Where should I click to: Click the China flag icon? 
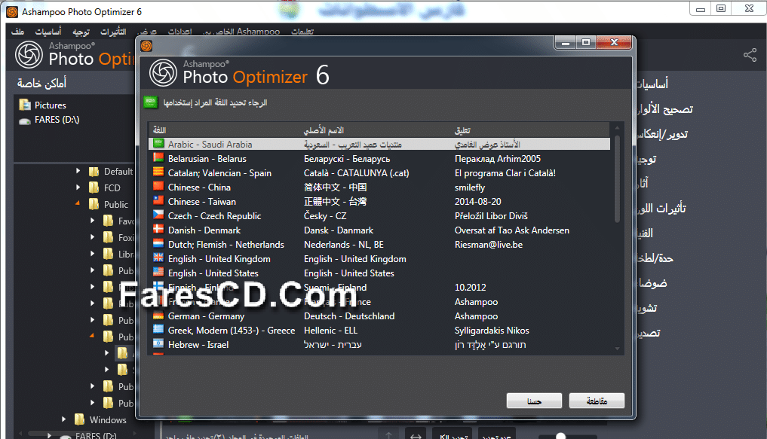coord(158,186)
